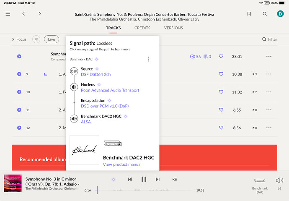Show the 56 performances of this work

[195, 57]
